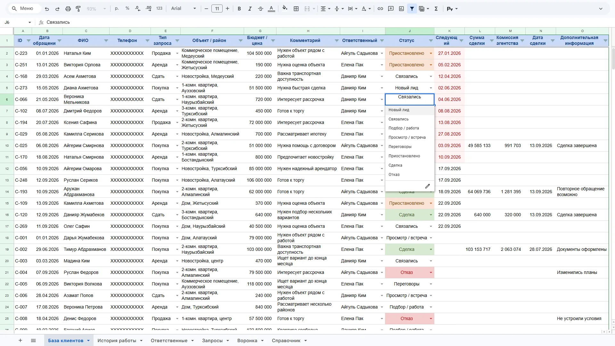Open the filter for the Комментарий column

click(x=337, y=41)
